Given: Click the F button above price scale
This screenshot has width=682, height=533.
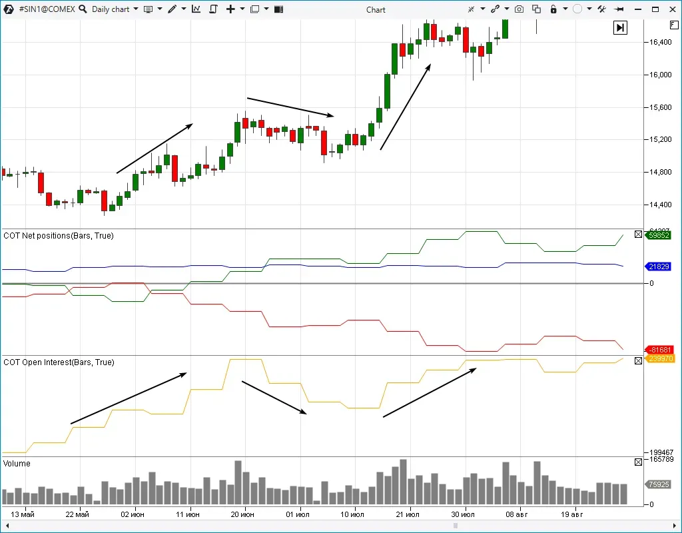Looking at the screenshot, I should (674, 26).
